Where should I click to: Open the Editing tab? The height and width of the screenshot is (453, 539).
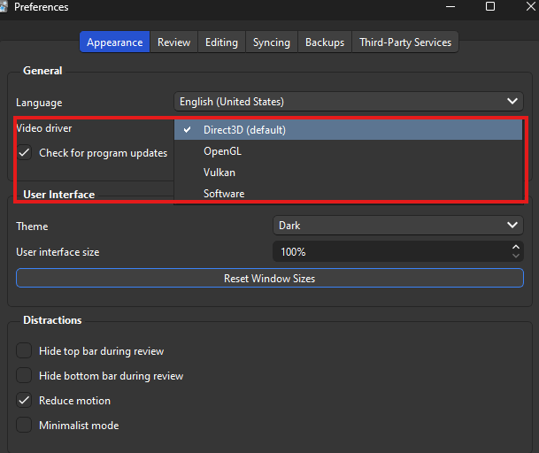[x=221, y=42]
